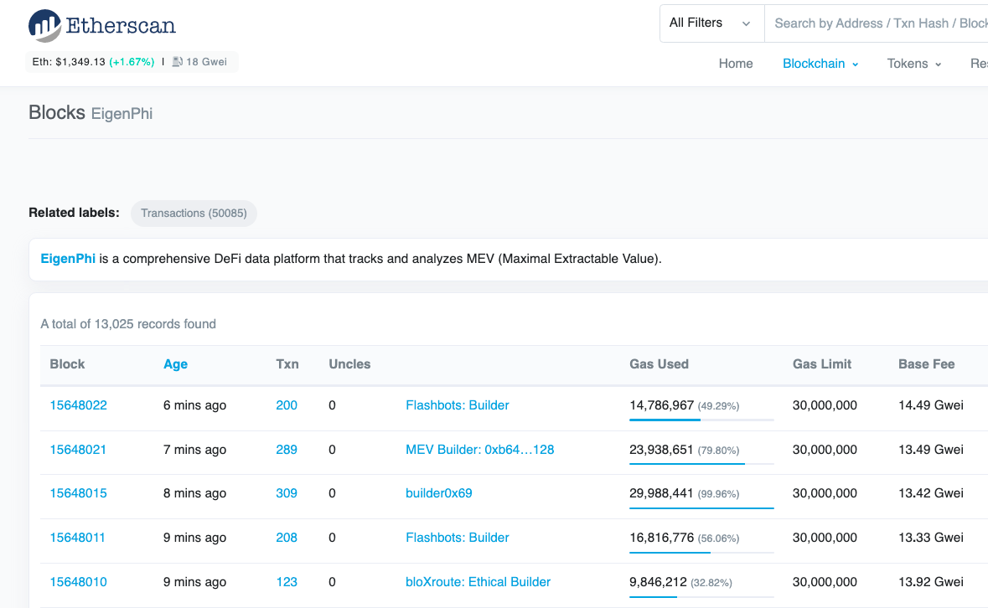Open block 15648015
This screenshot has height=608, width=988.
[x=78, y=493]
